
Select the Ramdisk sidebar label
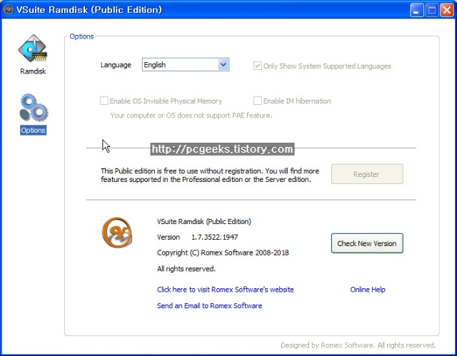(x=33, y=71)
